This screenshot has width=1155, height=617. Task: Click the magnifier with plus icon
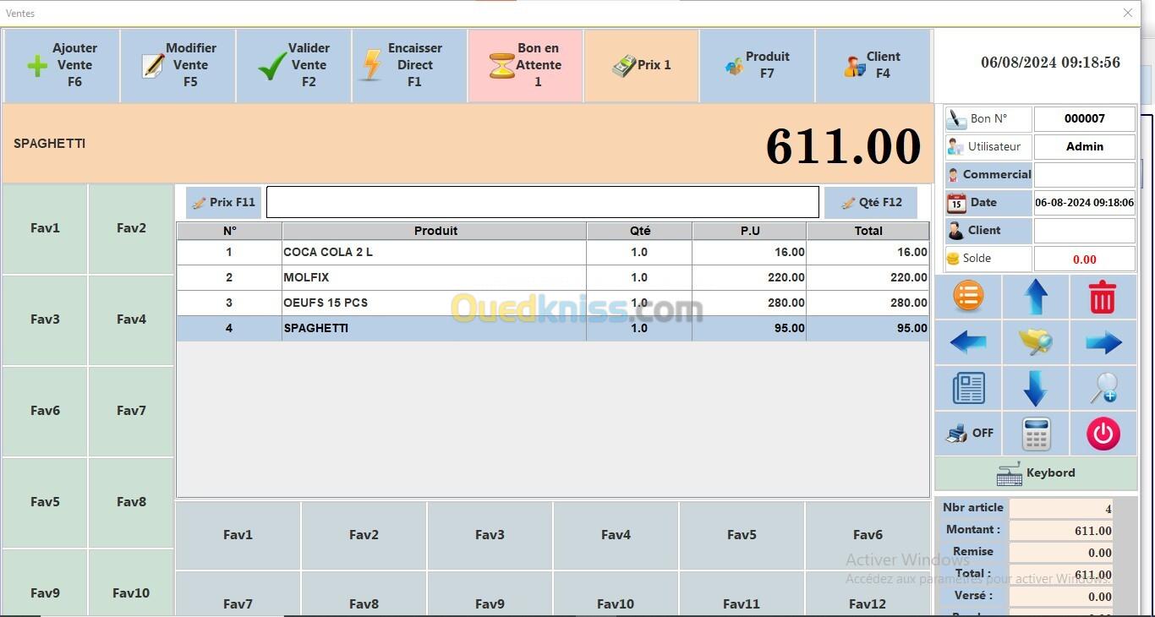[1103, 388]
